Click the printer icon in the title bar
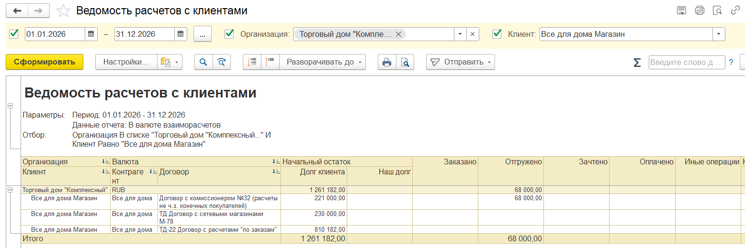This screenshot has height=248, width=745. click(700, 11)
